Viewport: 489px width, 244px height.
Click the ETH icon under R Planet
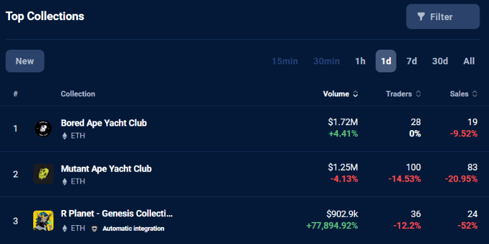[65, 228]
